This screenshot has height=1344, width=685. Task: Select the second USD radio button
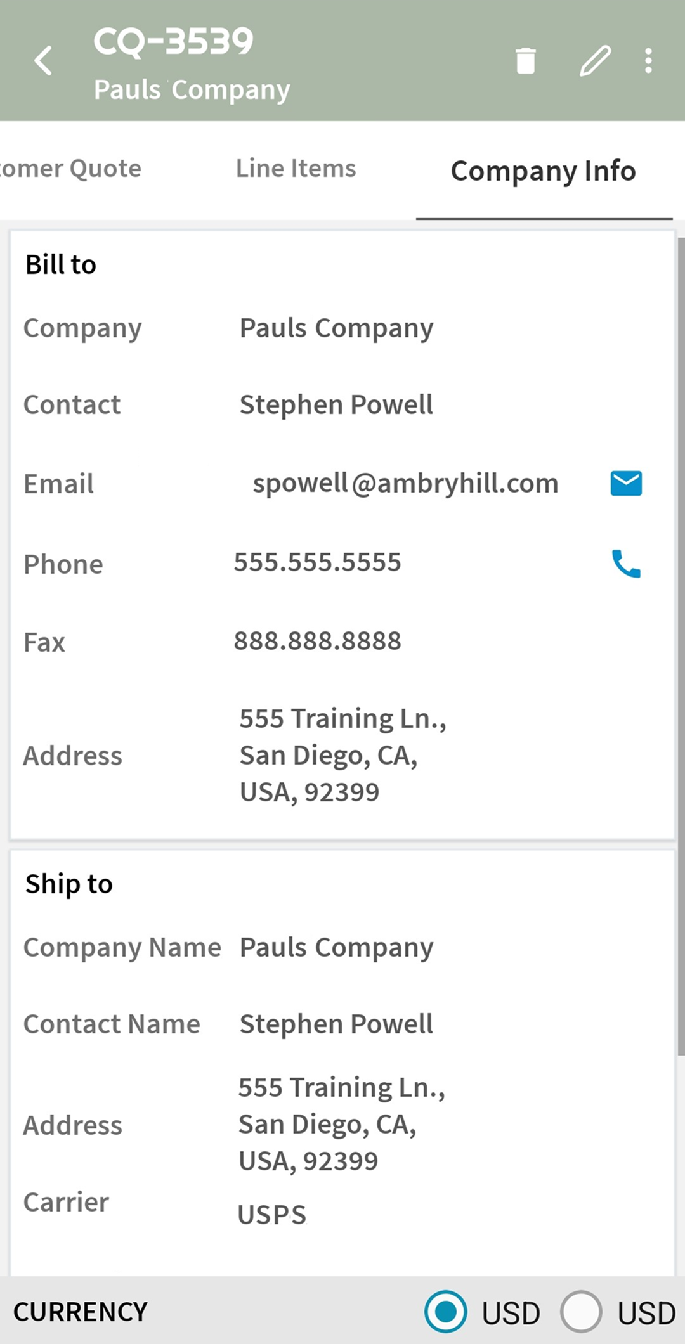(x=581, y=1311)
